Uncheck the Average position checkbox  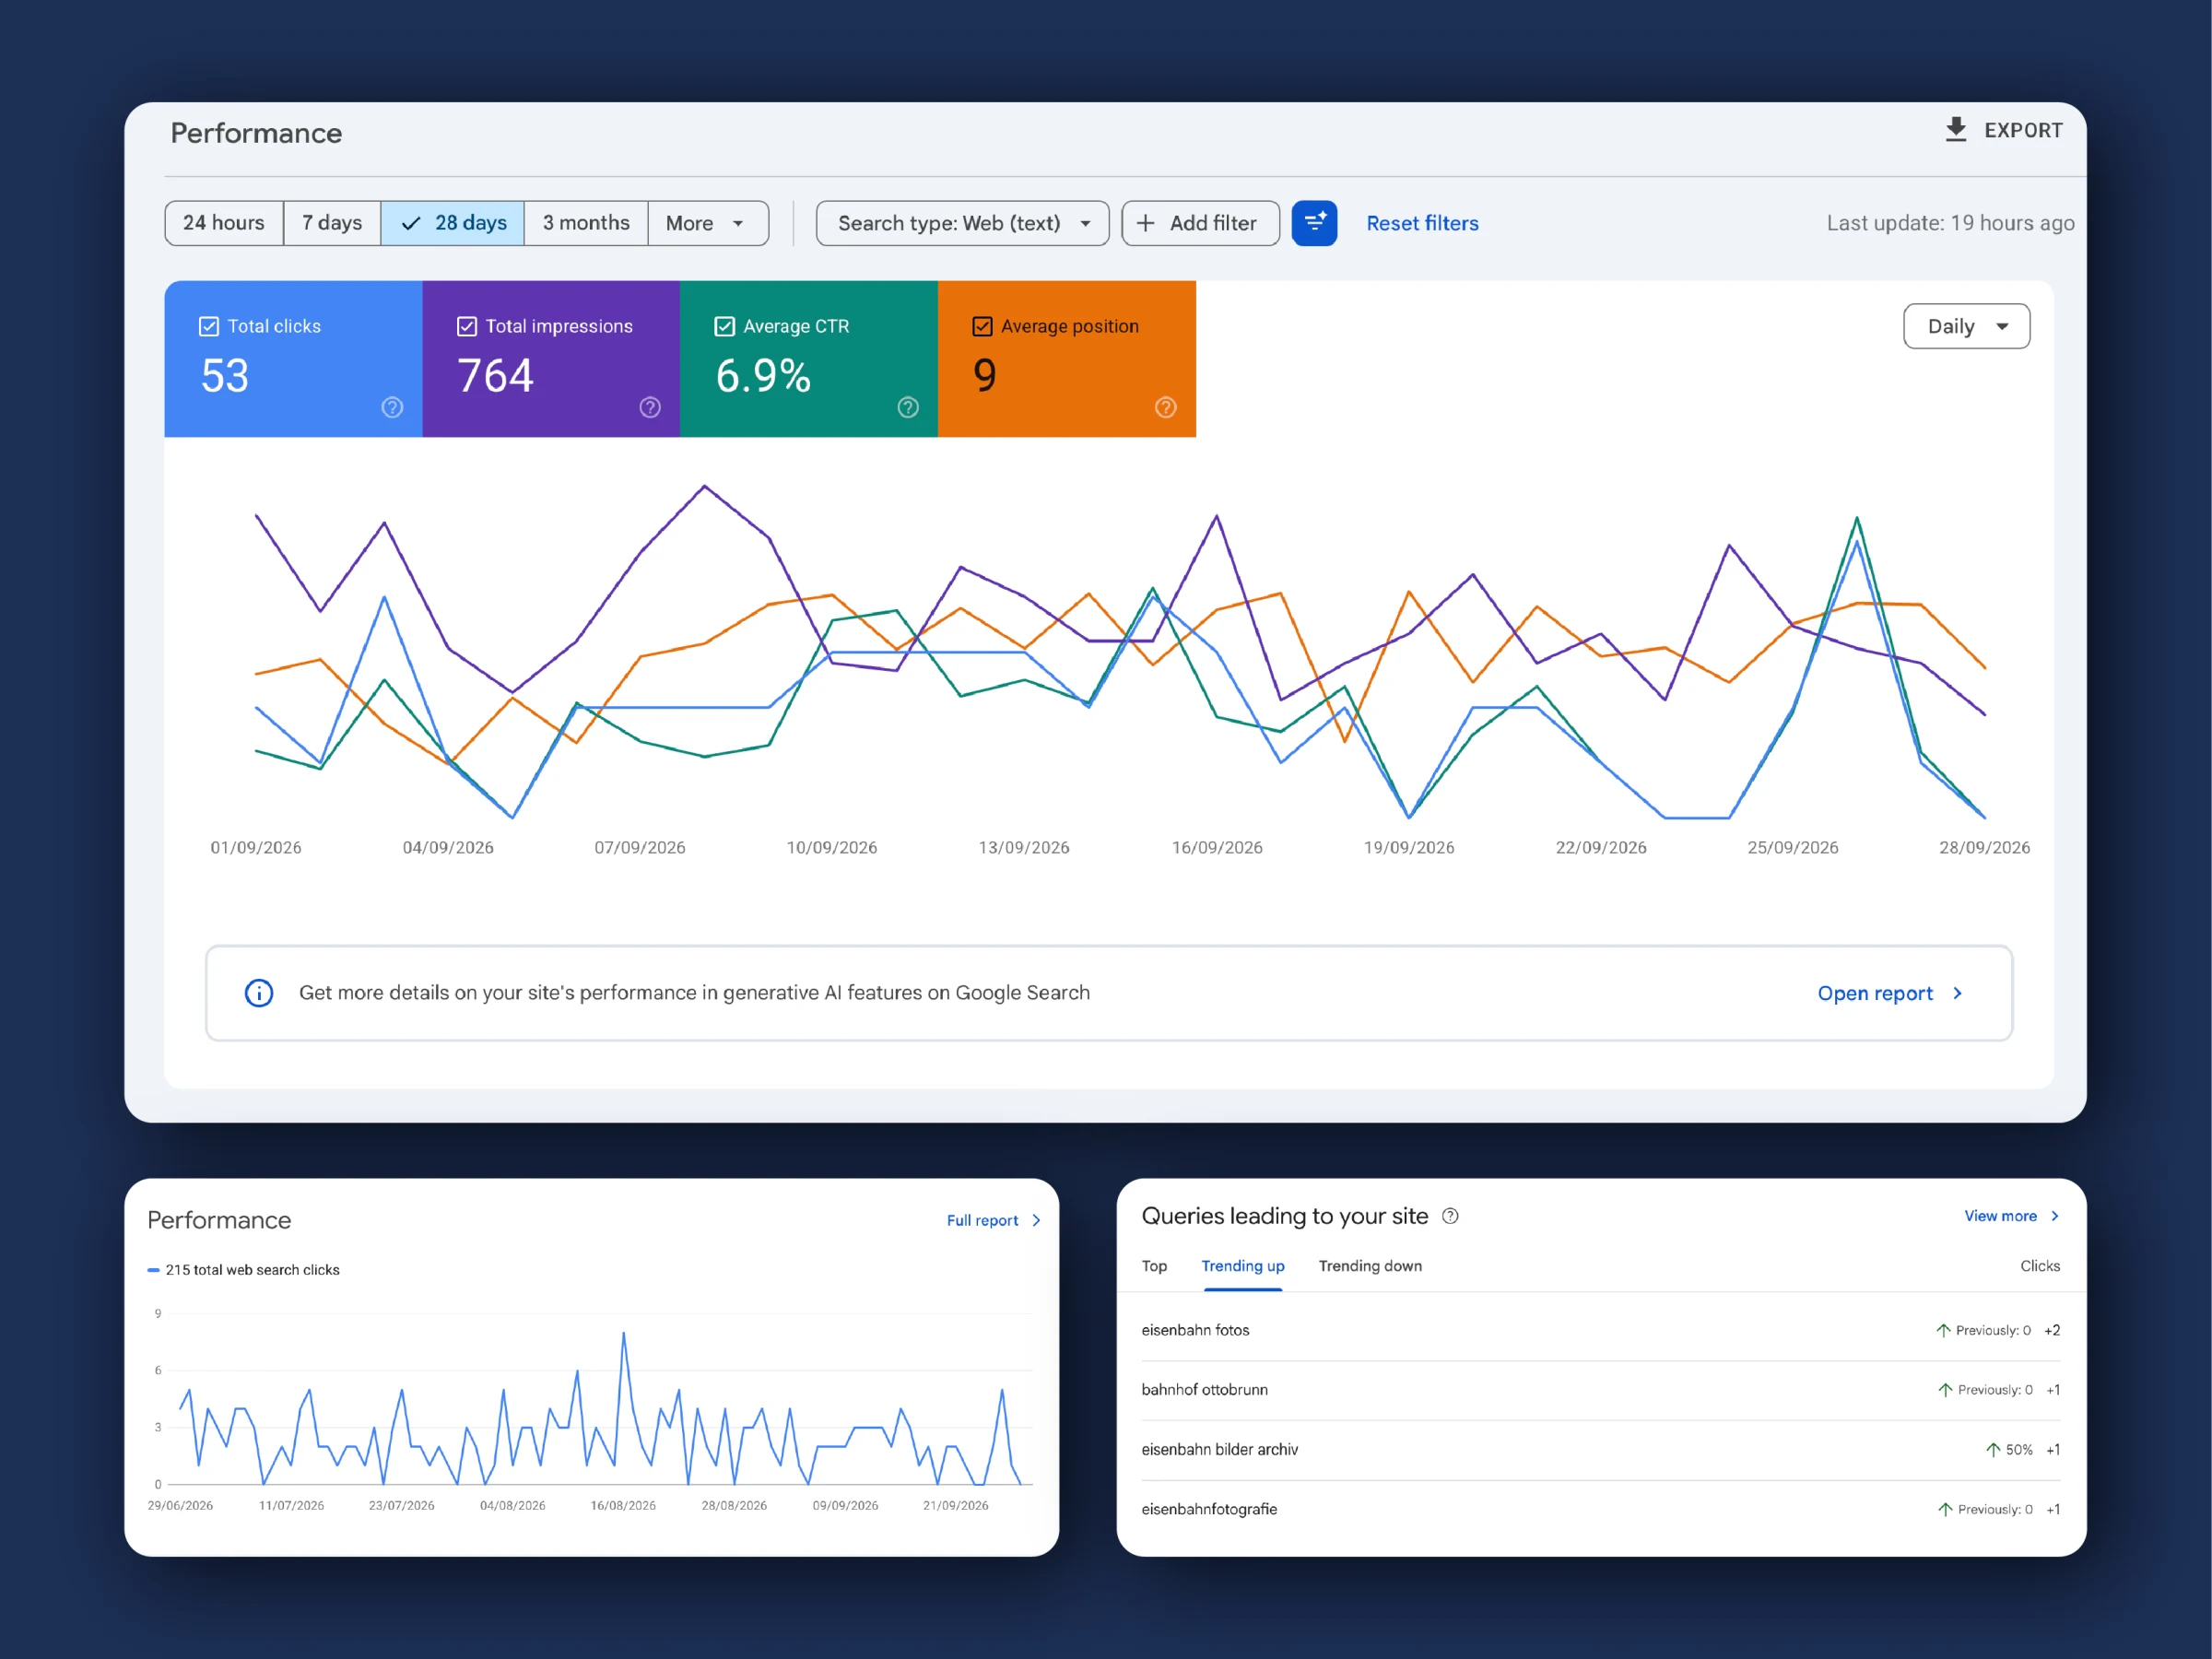(983, 326)
